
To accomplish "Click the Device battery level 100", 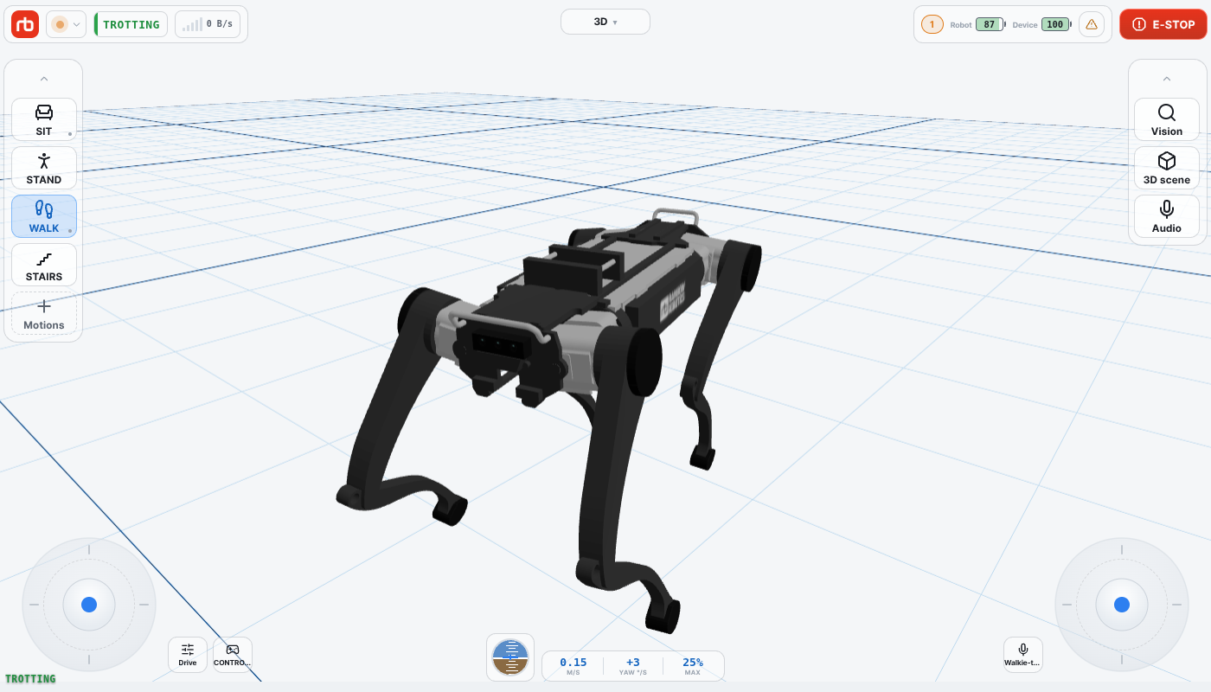I will click(1055, 24).
